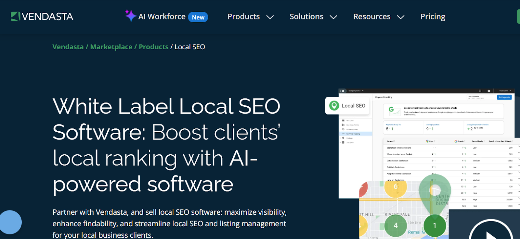Viewport: 520px width, 239px height.
Task: Expand the Listings sidebar arrow
Action: click(x=340, y=138)
